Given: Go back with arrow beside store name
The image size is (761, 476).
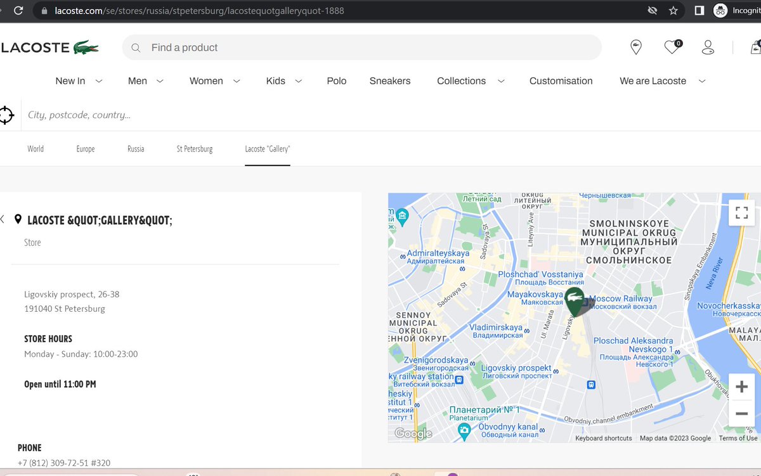Looking at the screenshot, I should pyautogui.click(x=3, y=219).
